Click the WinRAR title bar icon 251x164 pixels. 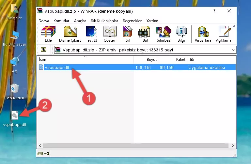coord(40,11)
